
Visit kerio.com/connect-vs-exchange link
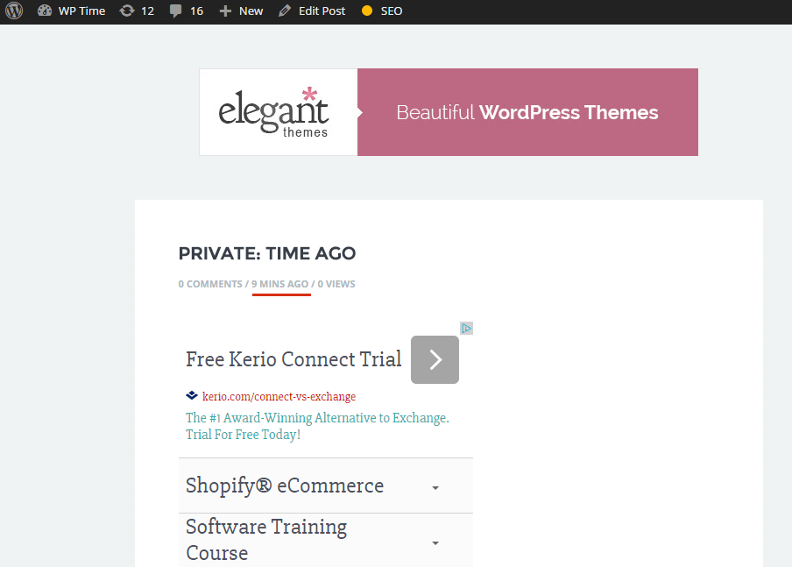(x=279, y=397)
